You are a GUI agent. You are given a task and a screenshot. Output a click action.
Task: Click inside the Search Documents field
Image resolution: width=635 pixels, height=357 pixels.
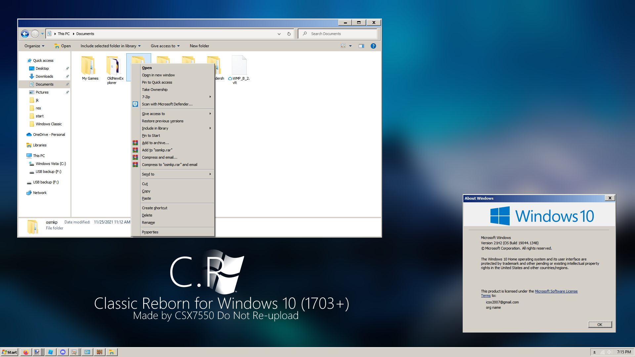pyautogui.click(x=337, y=33)
